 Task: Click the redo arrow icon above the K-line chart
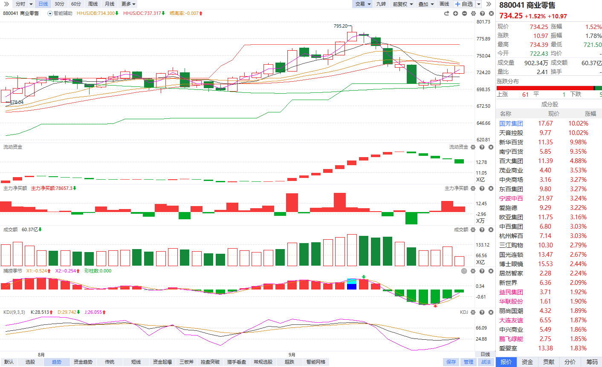pos(446,14)
